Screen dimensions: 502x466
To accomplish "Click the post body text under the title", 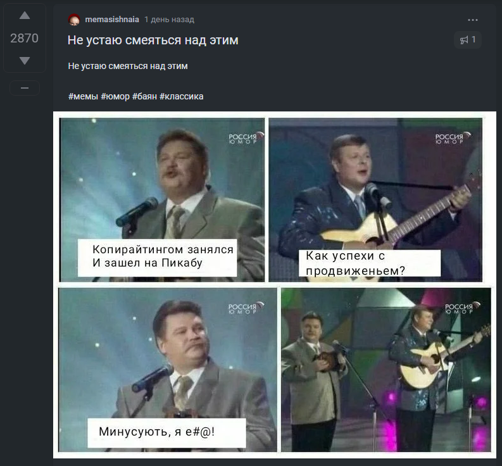I will [x=128, y=66].
